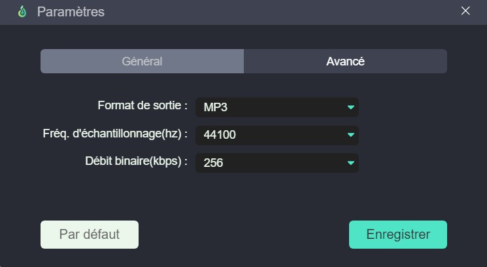Click the 256 bitrate value
This screenshot has width=487, height=267.
pos(213,163)
